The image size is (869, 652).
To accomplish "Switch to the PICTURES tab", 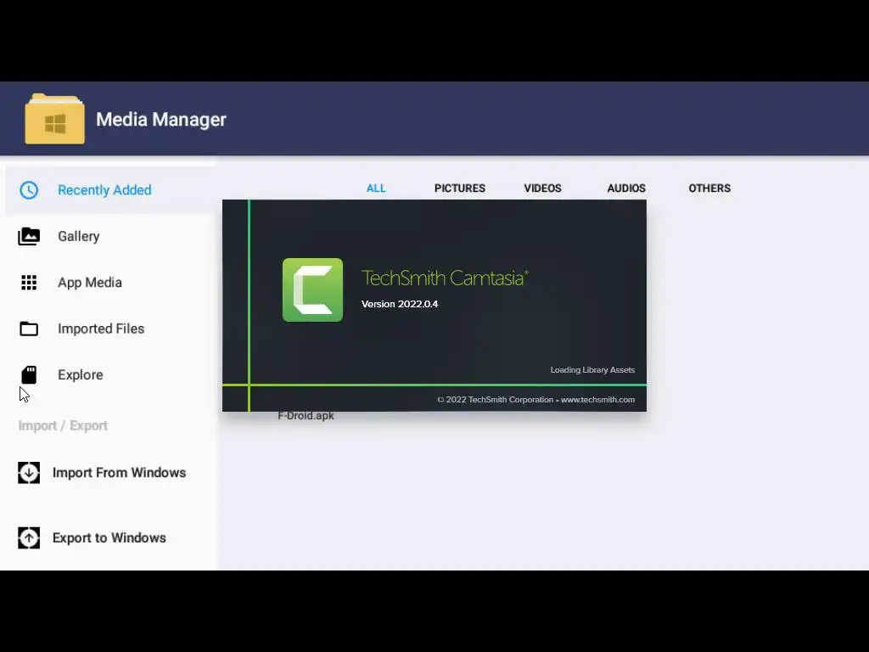I will click(459, 188).
